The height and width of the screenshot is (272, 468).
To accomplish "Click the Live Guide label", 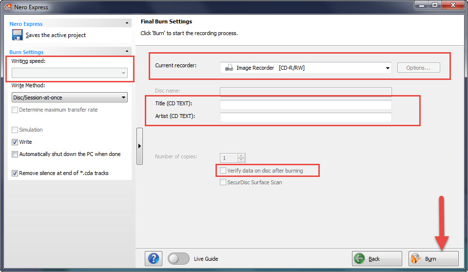I will coord(206,259).
